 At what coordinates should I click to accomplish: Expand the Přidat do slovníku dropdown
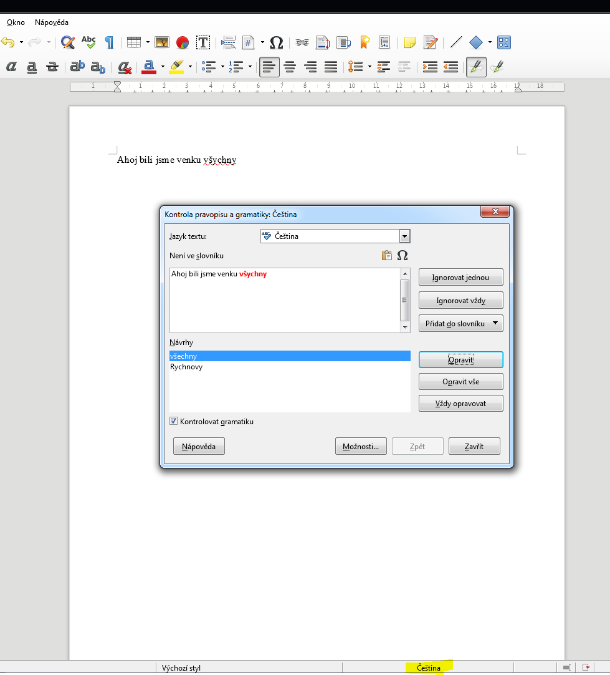pos(495,323)
